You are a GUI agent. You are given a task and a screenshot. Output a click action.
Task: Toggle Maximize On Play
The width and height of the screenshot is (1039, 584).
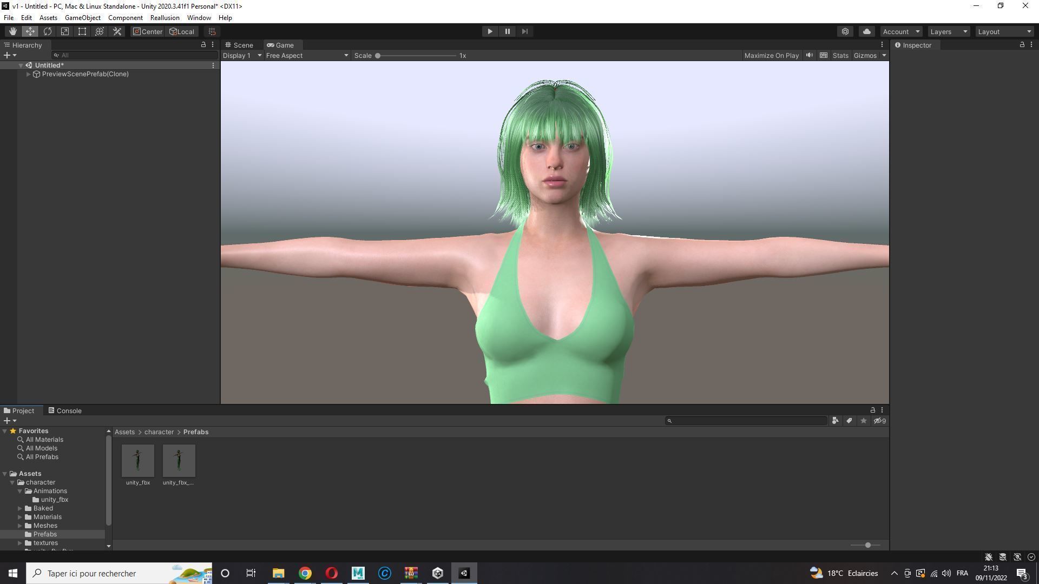[771, 55]
